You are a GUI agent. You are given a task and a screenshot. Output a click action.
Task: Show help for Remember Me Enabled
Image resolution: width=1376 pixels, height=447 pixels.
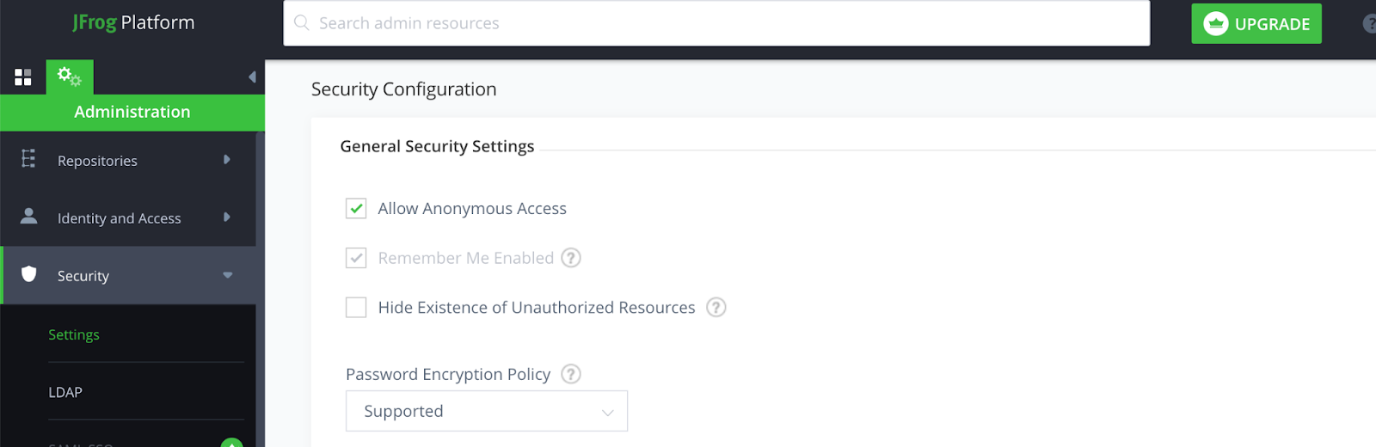coord(571,258)
